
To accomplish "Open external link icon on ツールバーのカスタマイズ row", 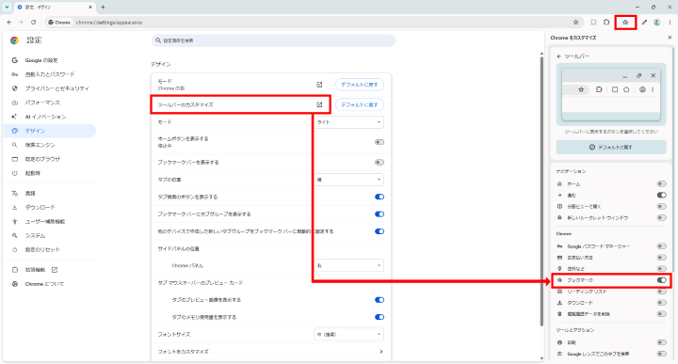I will [319, 104].
